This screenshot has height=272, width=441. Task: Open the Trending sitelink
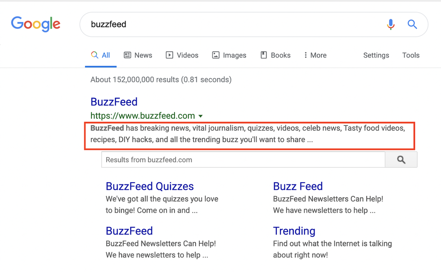pyautogui.click(x=294, y=231)
